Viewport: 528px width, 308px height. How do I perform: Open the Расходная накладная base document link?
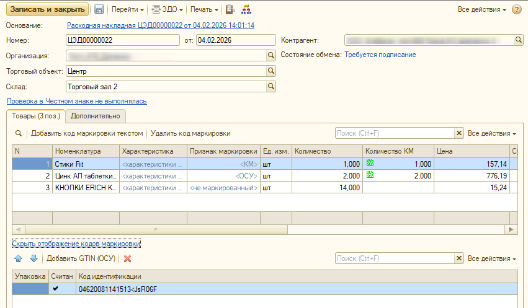(160, 25)
